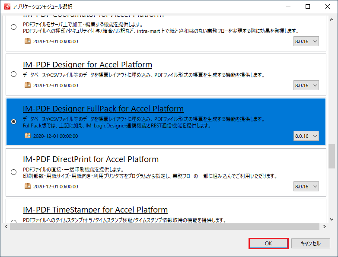Image resolution: width=338 pixels, height=257 pixels.
Task: Click date text in IM-PDF DirectPrint row
Action: pyautogui.click(x=56, y=187)
